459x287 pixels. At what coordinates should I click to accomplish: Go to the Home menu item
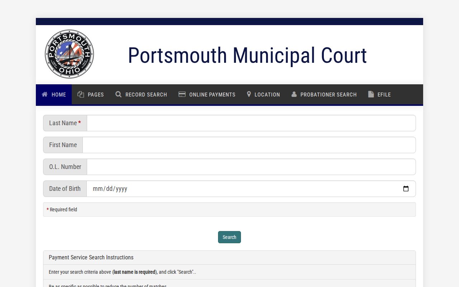click(x=54, y=94)
